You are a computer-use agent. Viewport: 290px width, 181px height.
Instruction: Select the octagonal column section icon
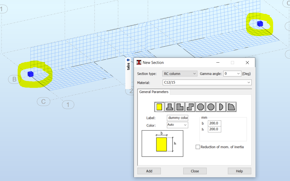pyautogui.click(x=200, y=107)
